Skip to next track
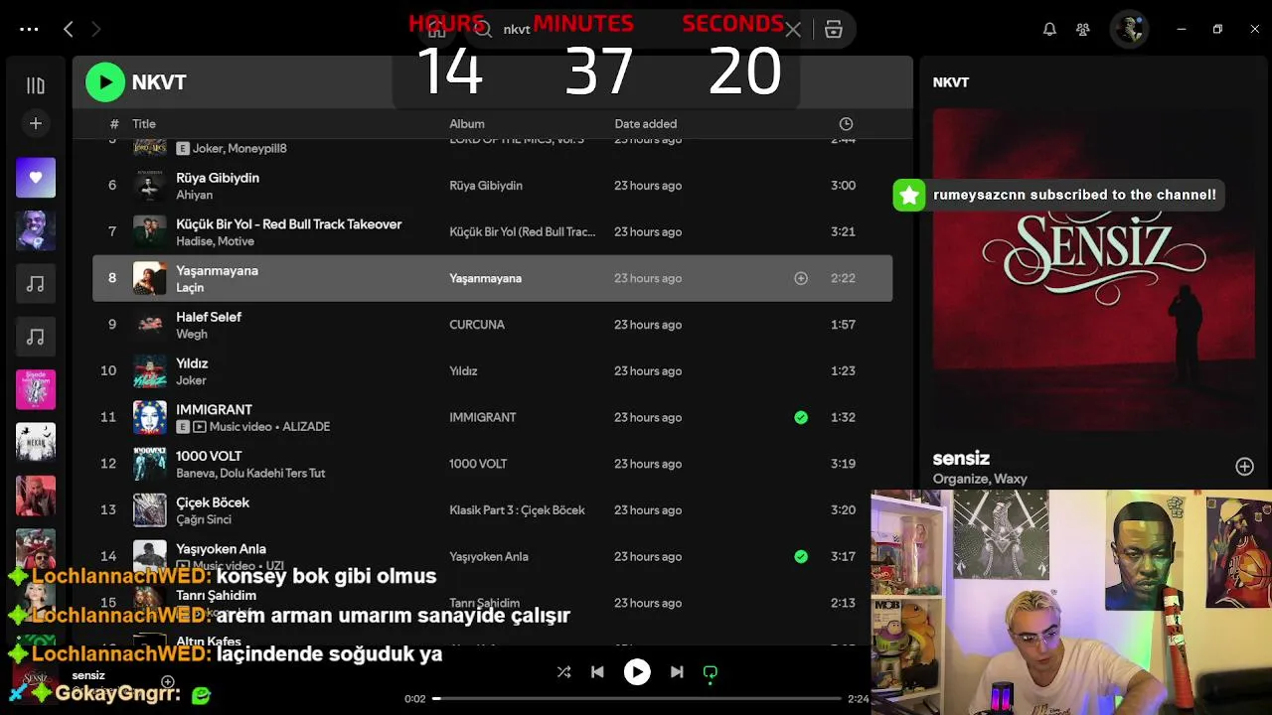 pyautogui.click(x=677, y=672)
